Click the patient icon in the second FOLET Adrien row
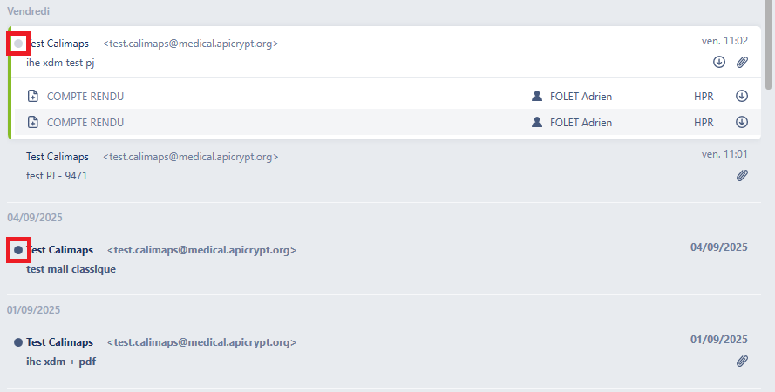 [537, 123]
